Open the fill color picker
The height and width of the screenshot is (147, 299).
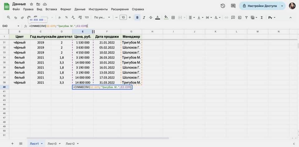tap(166, 17)
